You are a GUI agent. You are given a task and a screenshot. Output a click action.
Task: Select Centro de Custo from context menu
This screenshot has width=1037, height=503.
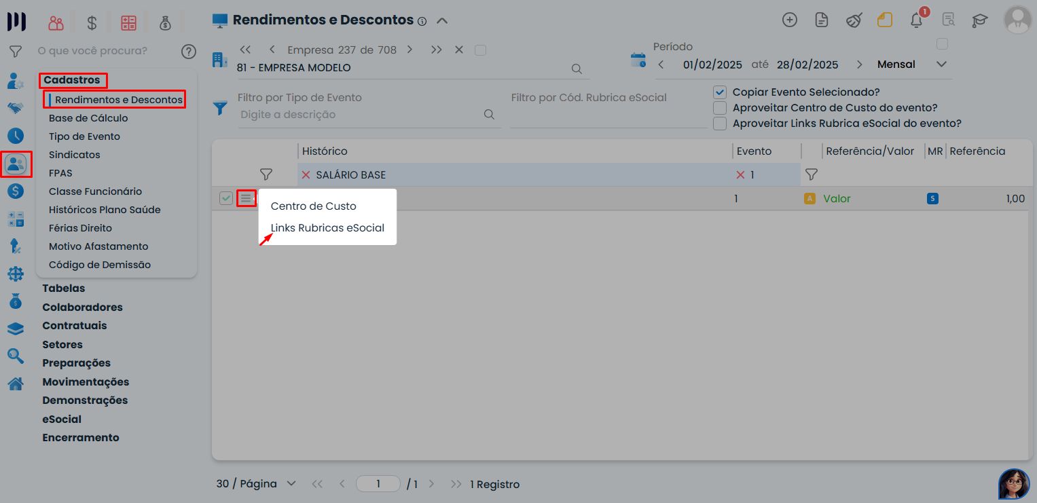coord(314,206)
